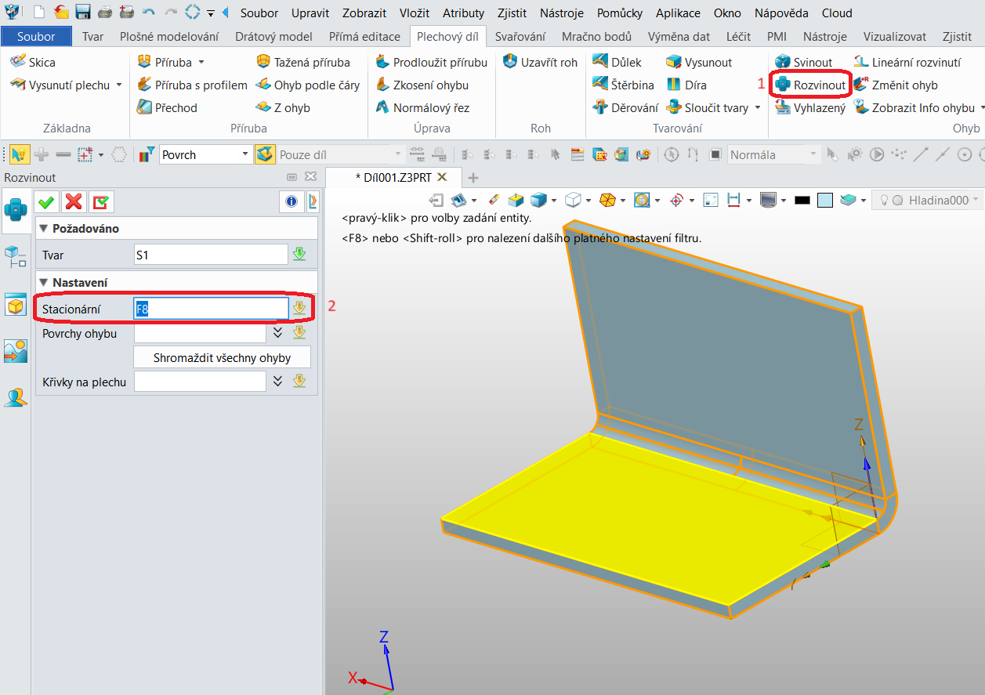Select the Z ohyb tool

[x=283, y=107]
